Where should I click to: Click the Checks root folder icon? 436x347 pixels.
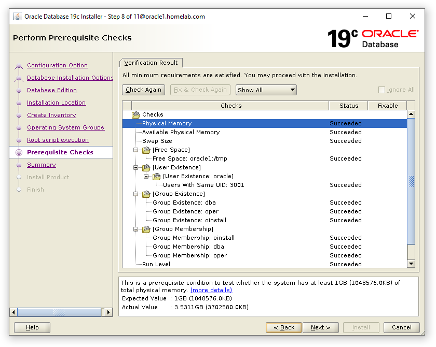click(x=136, y=114)
